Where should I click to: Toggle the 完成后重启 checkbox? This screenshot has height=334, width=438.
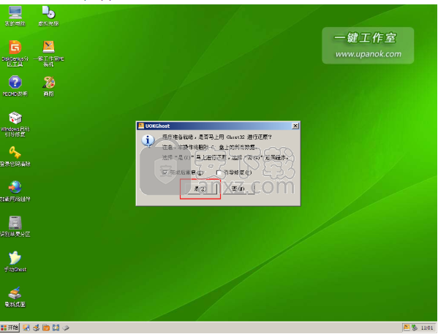165,172
